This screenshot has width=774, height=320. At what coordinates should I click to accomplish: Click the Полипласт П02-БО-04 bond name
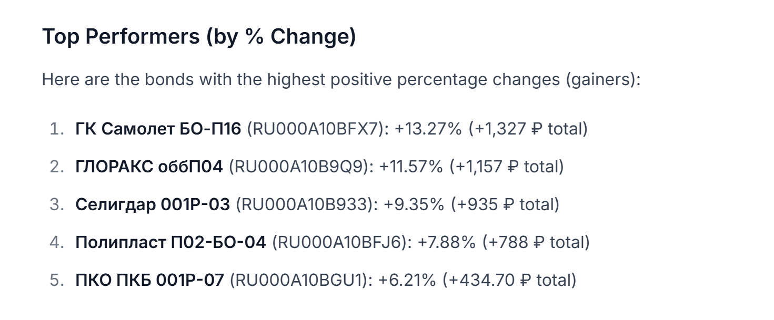[170, 242]
